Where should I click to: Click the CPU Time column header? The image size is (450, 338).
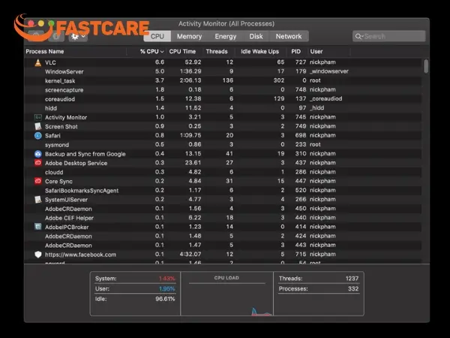[182, 51]
